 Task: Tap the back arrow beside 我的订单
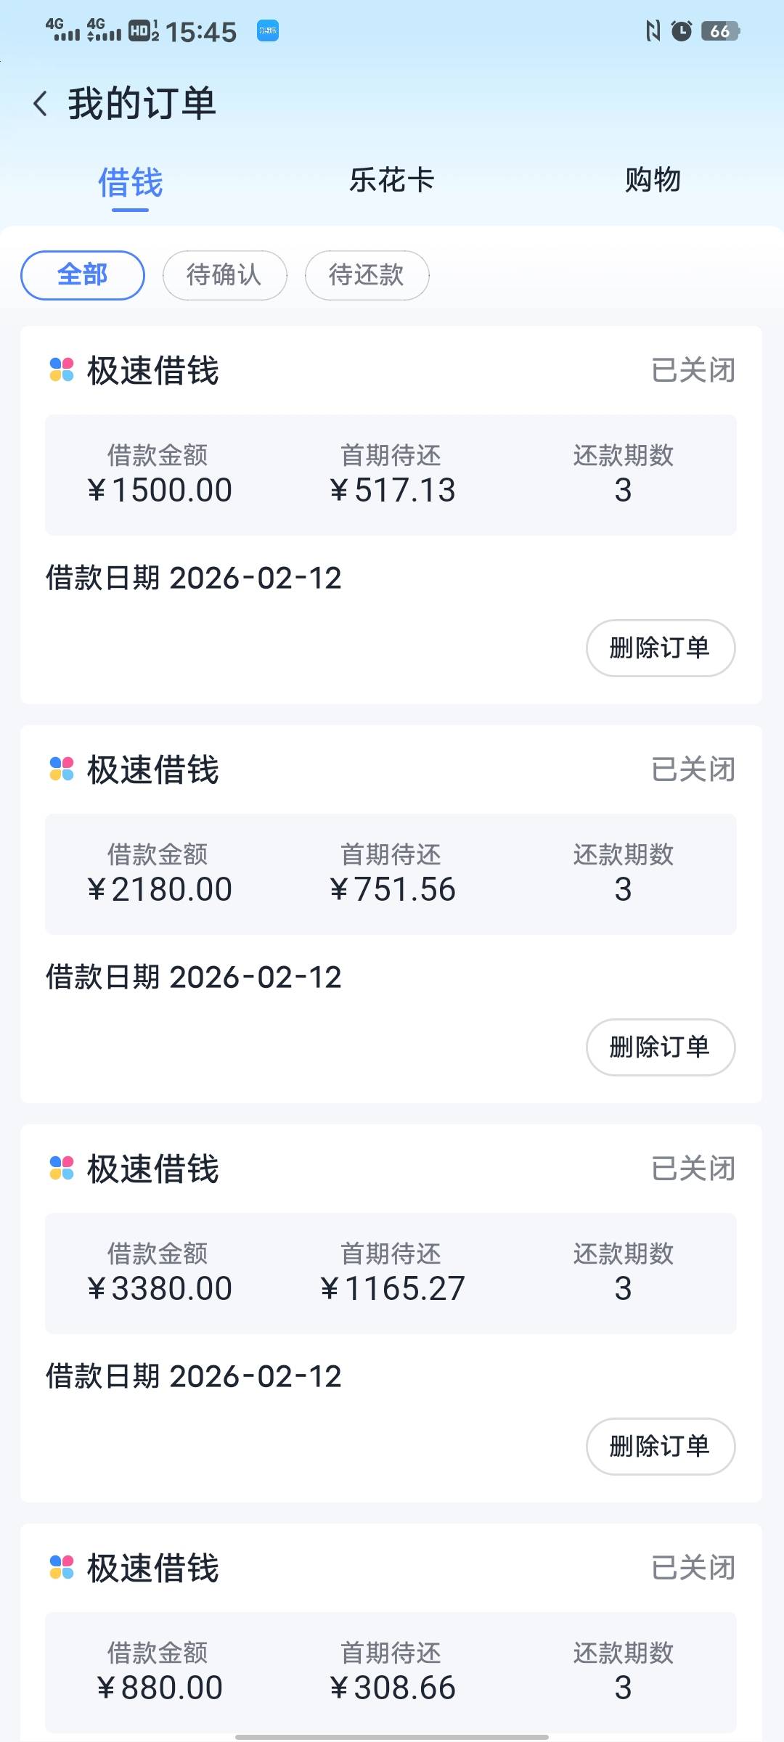tap(41, 103)
